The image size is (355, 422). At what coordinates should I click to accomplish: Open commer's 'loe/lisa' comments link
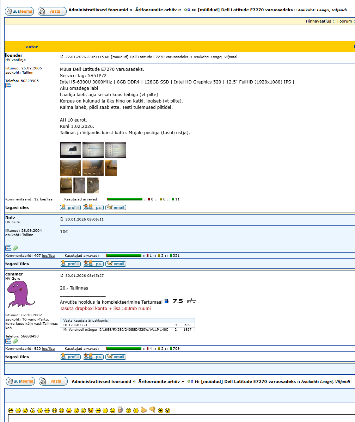[48, 349]
